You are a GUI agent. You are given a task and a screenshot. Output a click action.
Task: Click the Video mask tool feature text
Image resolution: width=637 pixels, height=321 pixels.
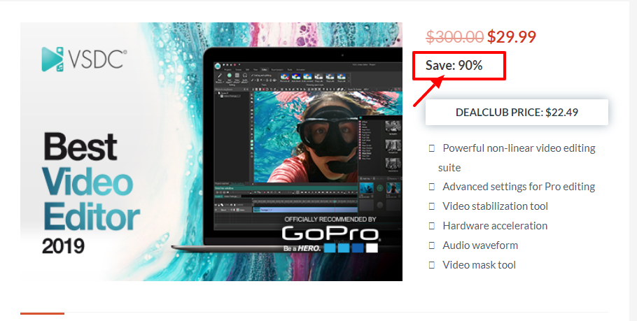pyautogui.click(x=479, y=264)
